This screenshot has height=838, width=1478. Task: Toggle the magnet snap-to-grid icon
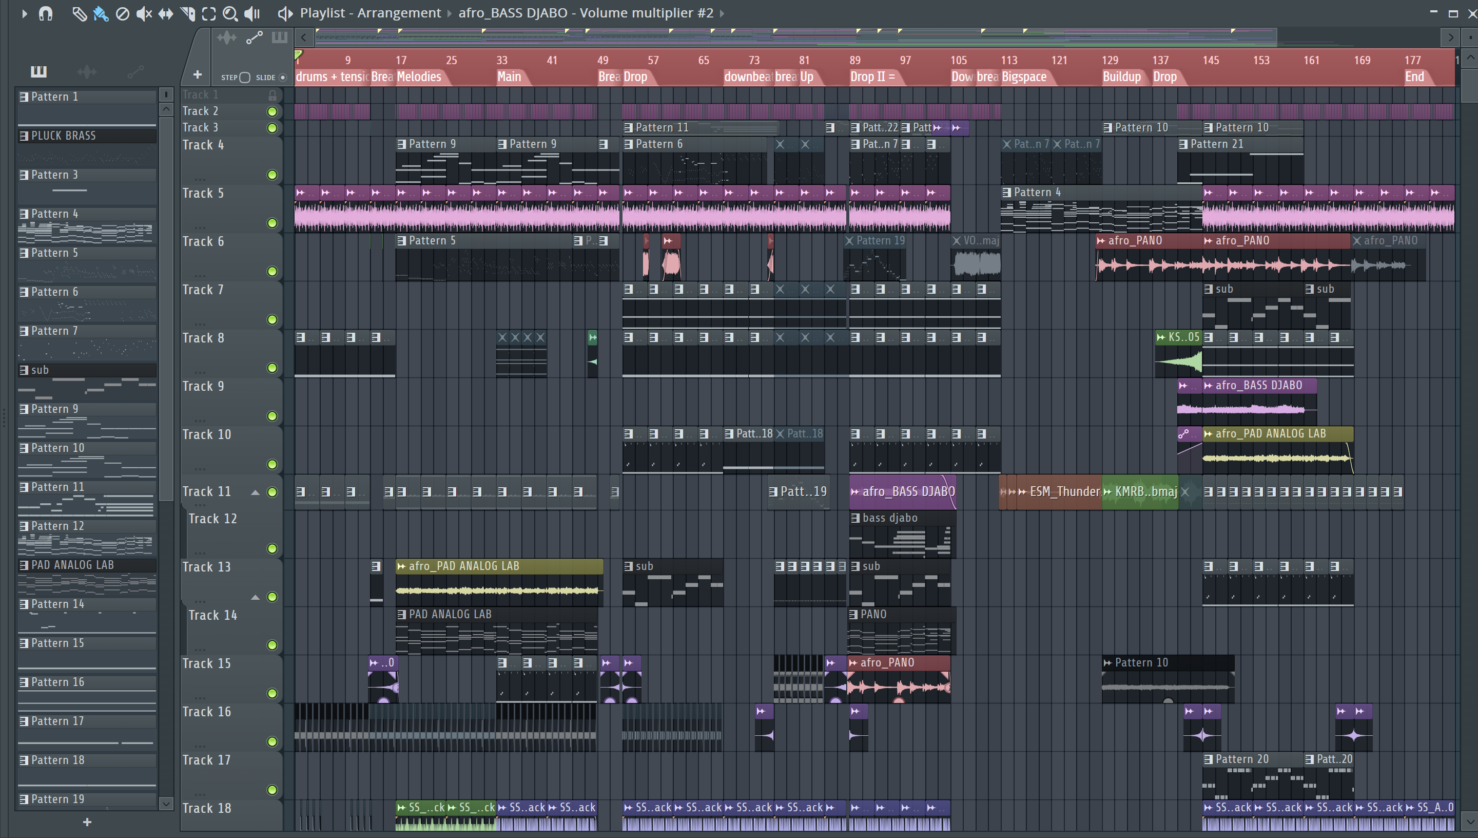coord(46,13)
